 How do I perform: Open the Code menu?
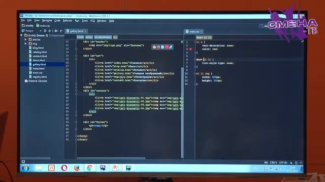57,21
